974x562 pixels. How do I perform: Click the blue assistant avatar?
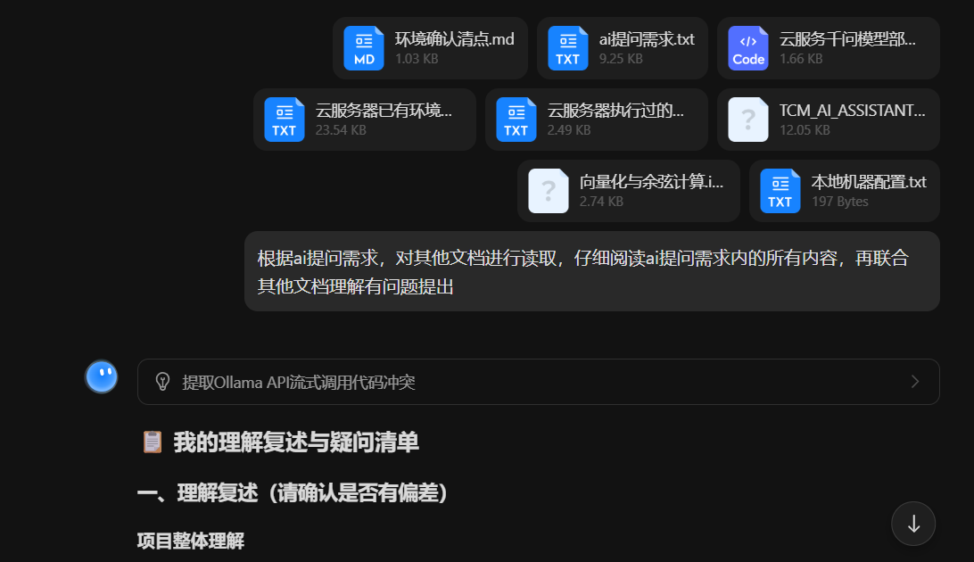tap(102, 376)
